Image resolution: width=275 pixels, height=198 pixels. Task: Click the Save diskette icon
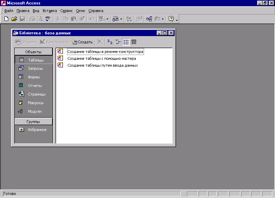tap(22, 19)
